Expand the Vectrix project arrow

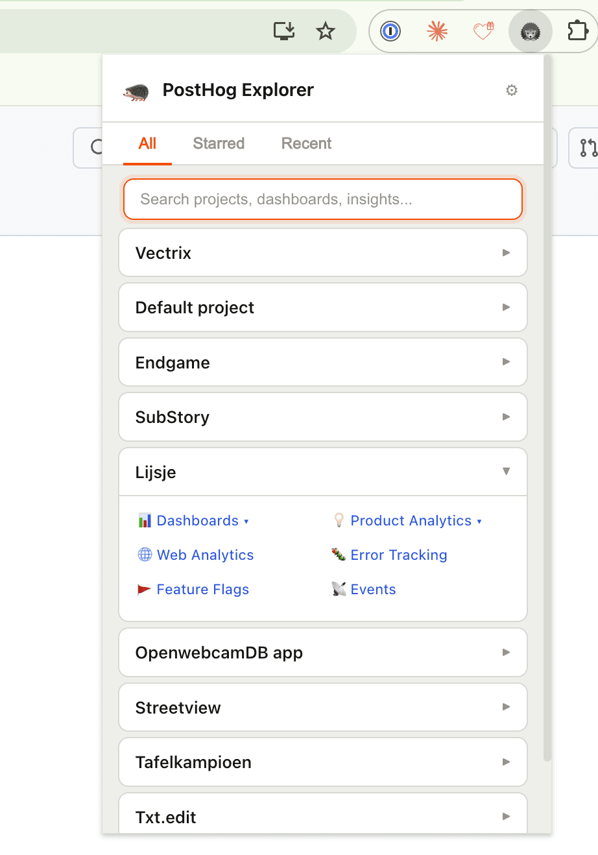tap(507, 252)
